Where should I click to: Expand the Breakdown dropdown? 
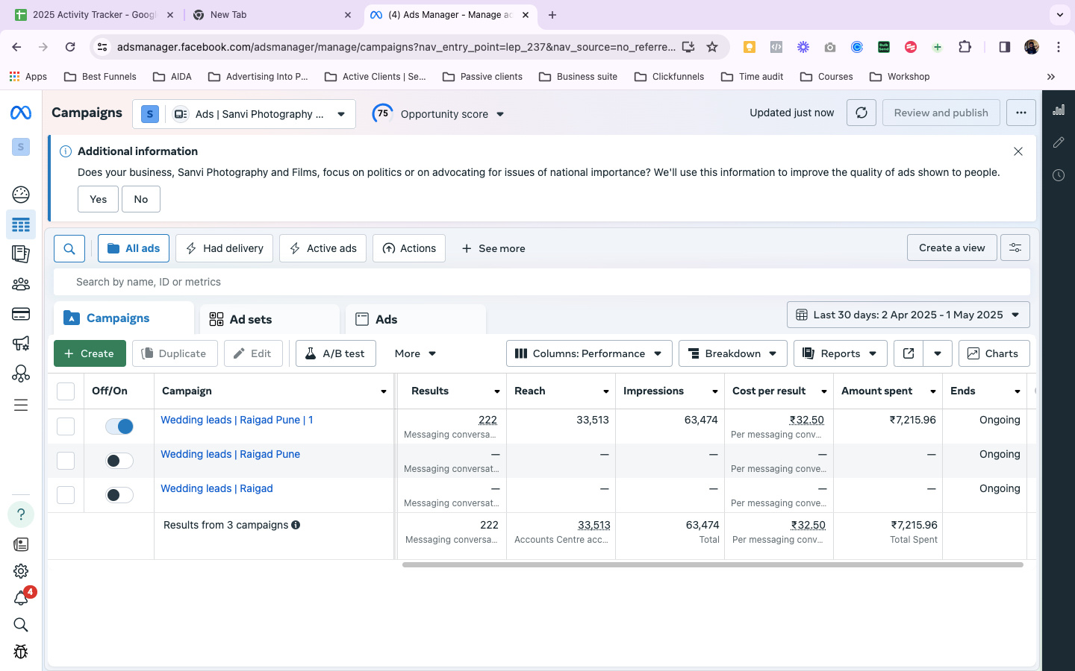[732, 353]
